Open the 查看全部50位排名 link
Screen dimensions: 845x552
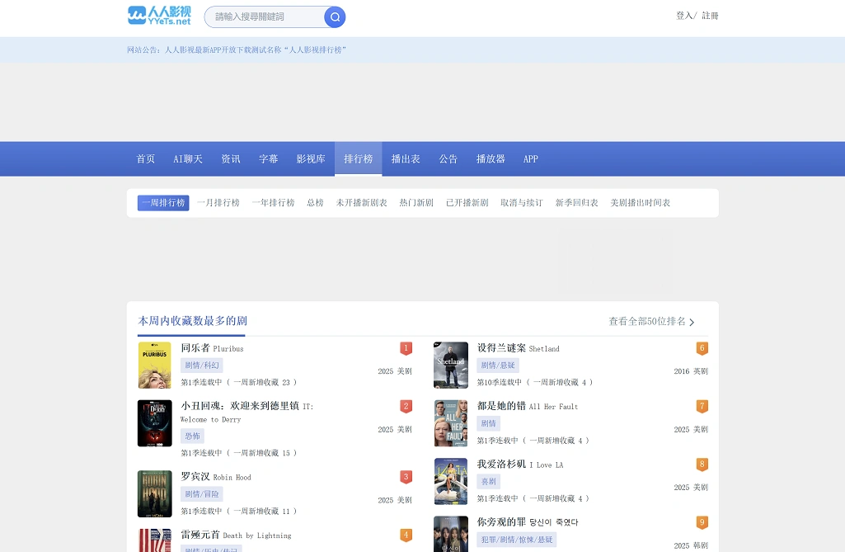click(x=646, y=322)
